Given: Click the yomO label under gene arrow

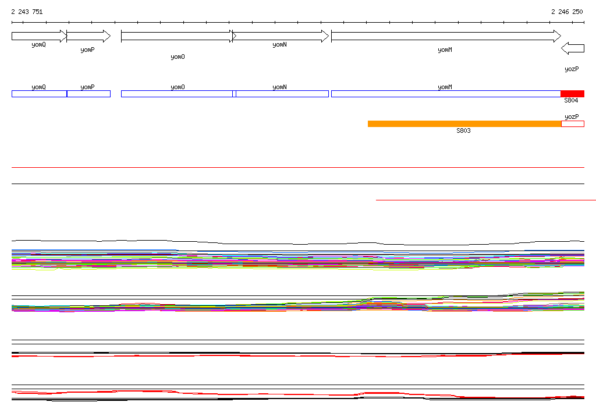Looking at the screenshot, I should [178, 57].
